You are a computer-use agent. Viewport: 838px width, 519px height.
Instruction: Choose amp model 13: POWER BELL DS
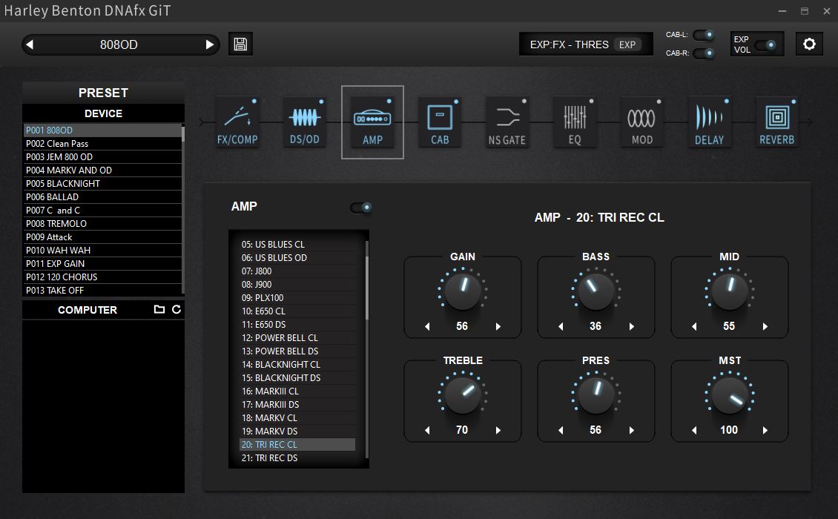297,351
